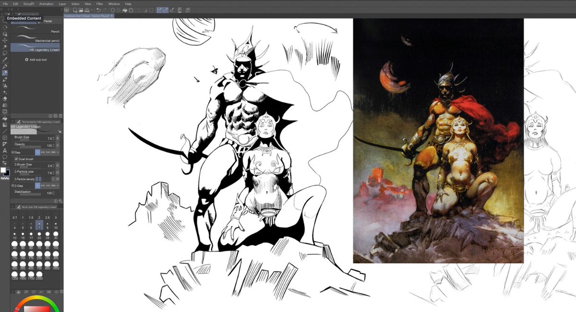Pick brush size preset 0.7
576x312 pixels.
coord(15,216)
